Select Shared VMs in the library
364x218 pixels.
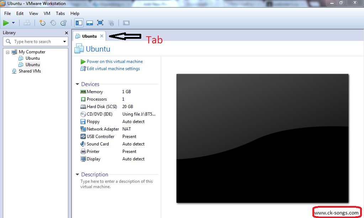(30, 71)
